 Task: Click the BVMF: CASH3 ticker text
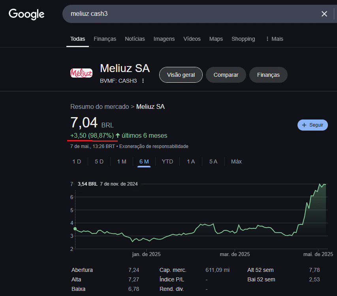[x=118, y=81]
